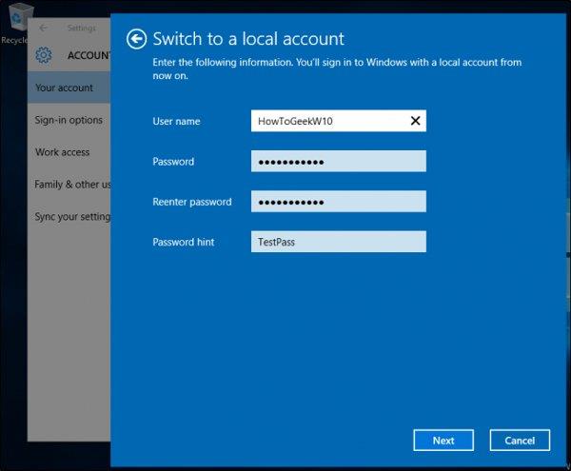Click the ACCOUNTS header text
The height and width of the screenshot is (471, 571).
pyautogui.click(x=89, y=55)
